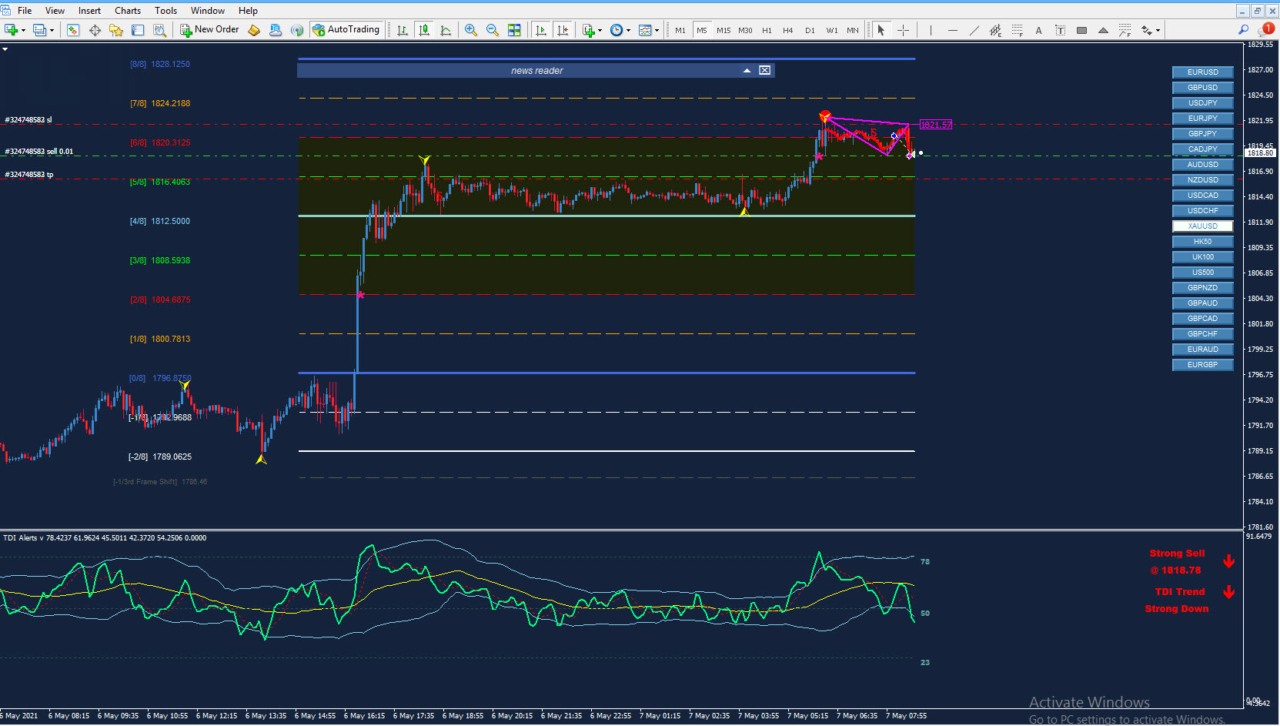
Task: Open the Insert menu
Action: pos(89,10)
